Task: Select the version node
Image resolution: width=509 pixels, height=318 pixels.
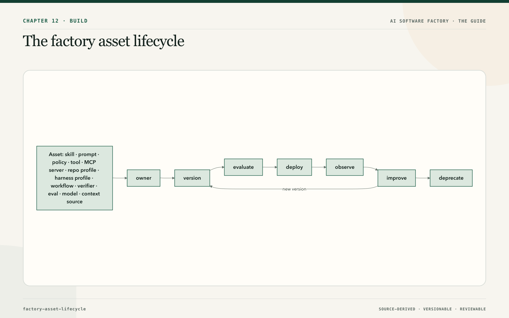Action: pyautogui.click(x=192, y=178)
